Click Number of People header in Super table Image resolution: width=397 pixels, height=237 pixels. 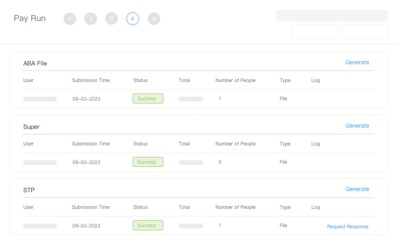tap(235, 144)
